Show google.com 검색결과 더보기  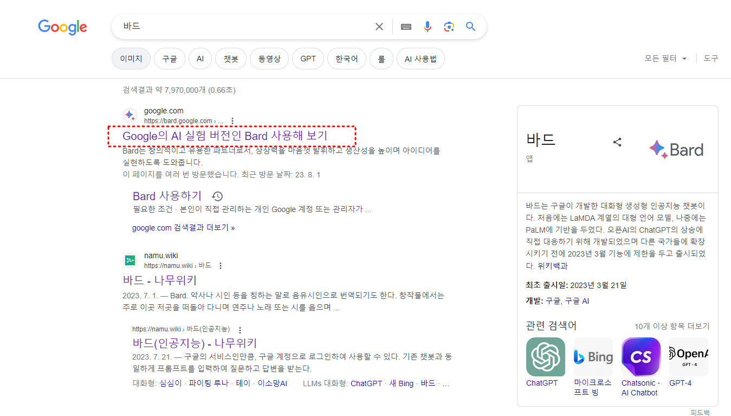point(184,228)
